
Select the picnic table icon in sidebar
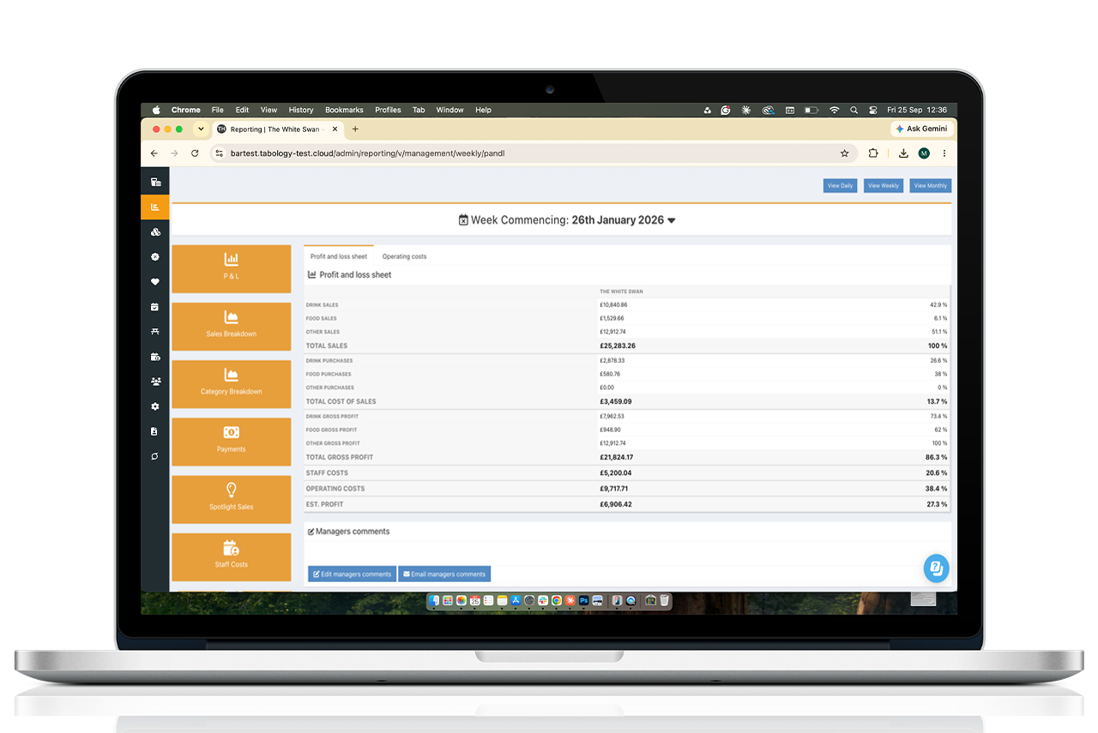[155, 331]
